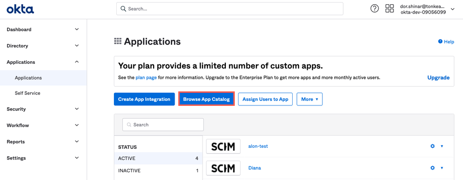Click Assign Users to App button

coord(265,99)
